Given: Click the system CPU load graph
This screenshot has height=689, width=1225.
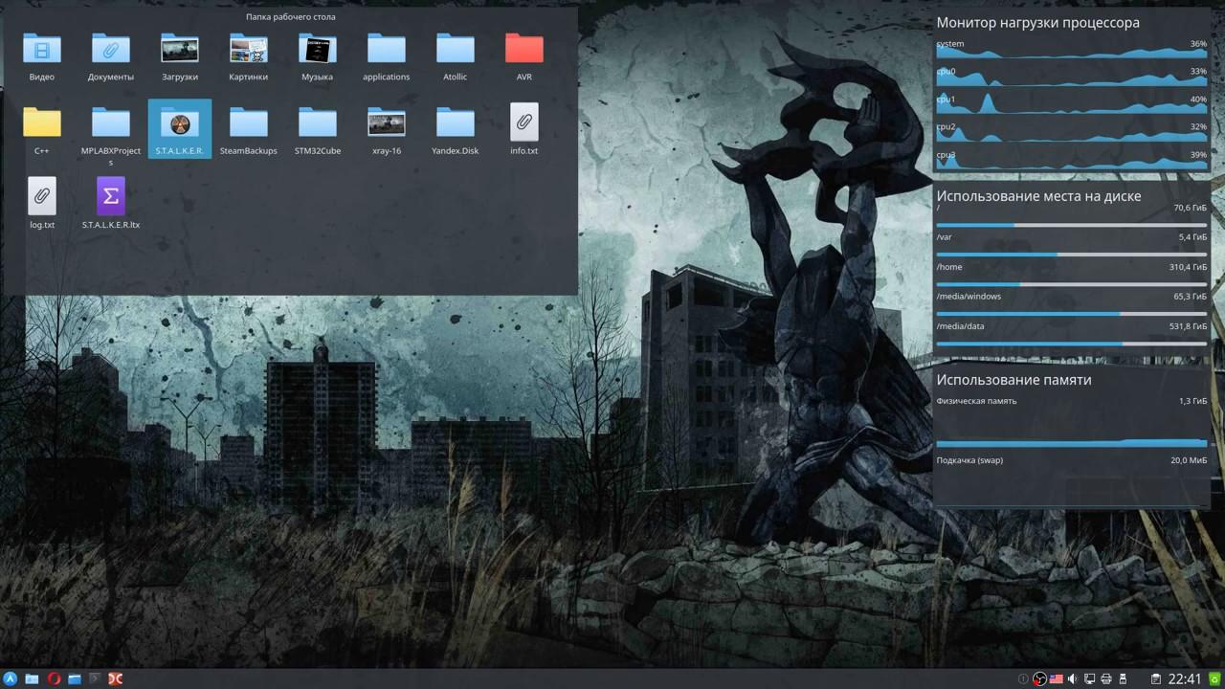Looking at the screenshot, I should tap(1072, 49).
